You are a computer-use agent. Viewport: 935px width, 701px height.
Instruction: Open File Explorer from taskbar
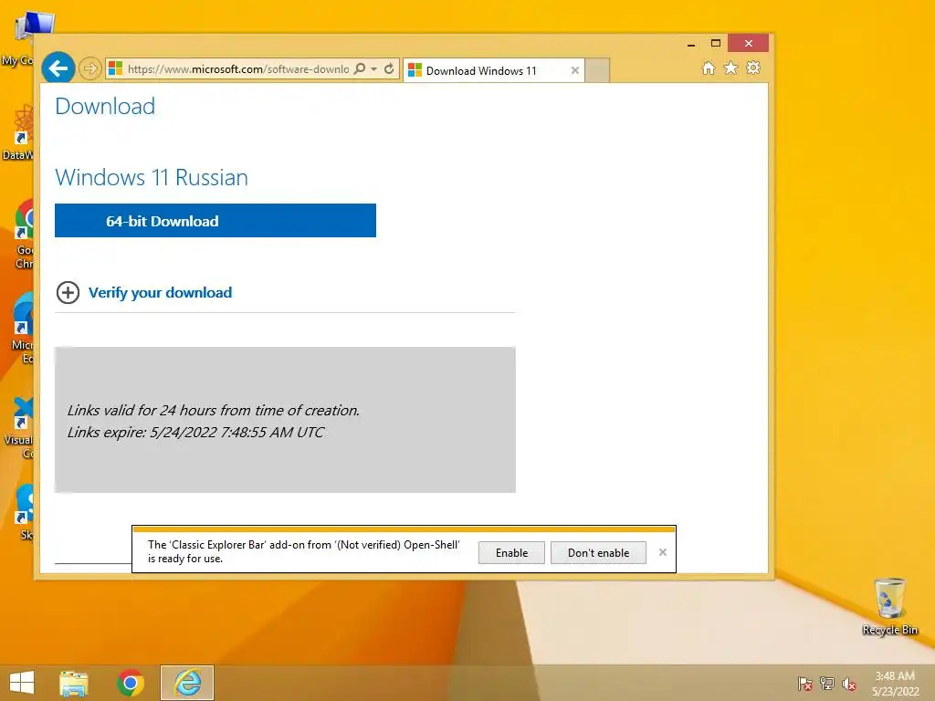pyautogui.click(x=74, y=683)
